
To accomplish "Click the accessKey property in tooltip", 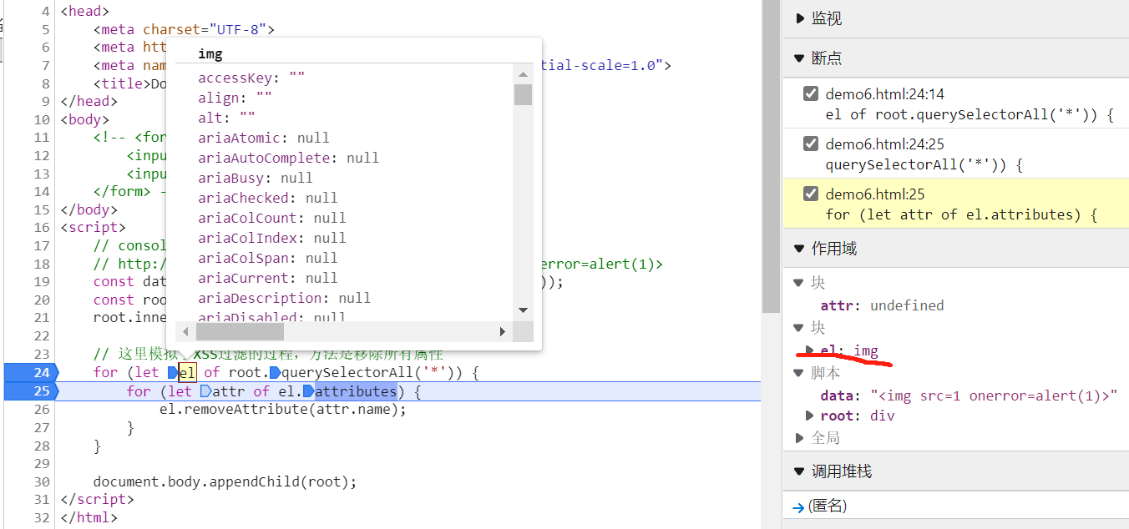I will (251, 78).
